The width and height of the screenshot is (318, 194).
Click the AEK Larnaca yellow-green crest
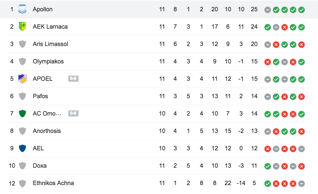point(22,26)
